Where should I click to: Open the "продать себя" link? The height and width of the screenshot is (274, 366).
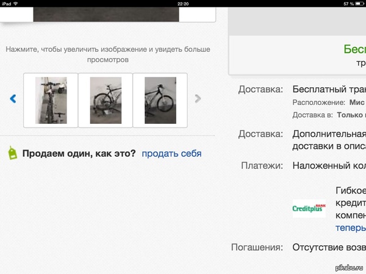[171, 153]
